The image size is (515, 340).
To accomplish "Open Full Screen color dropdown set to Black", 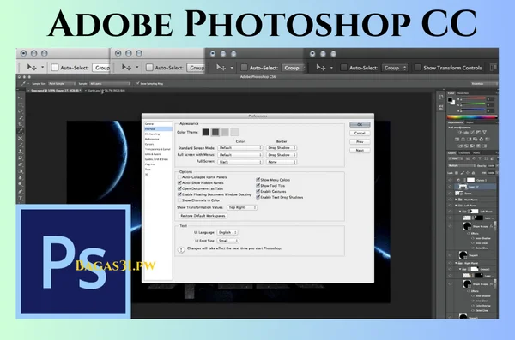I will tap(239, 162).
